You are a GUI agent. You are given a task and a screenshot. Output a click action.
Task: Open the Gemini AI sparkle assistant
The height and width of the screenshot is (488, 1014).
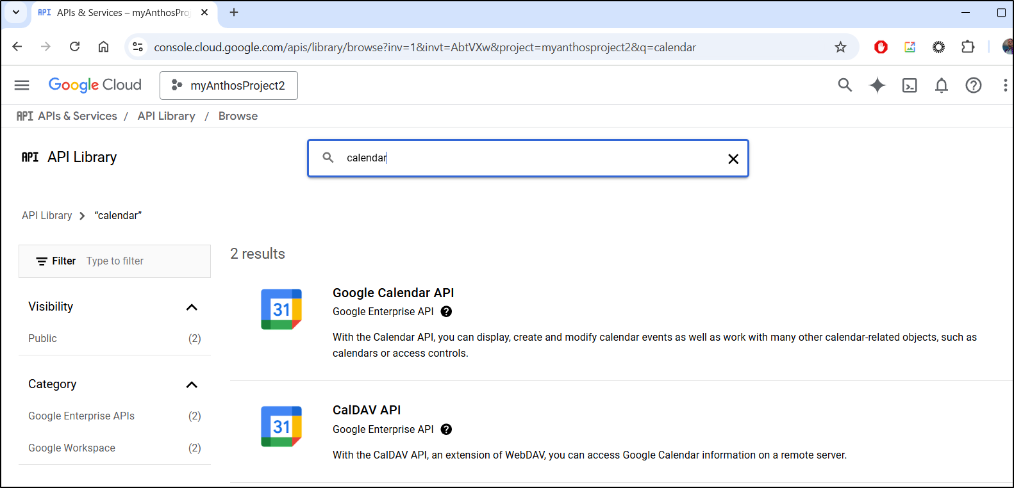click(877, 85)
